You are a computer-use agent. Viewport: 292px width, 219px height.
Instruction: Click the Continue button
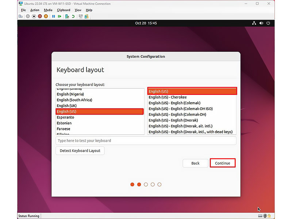coord(223,163)
